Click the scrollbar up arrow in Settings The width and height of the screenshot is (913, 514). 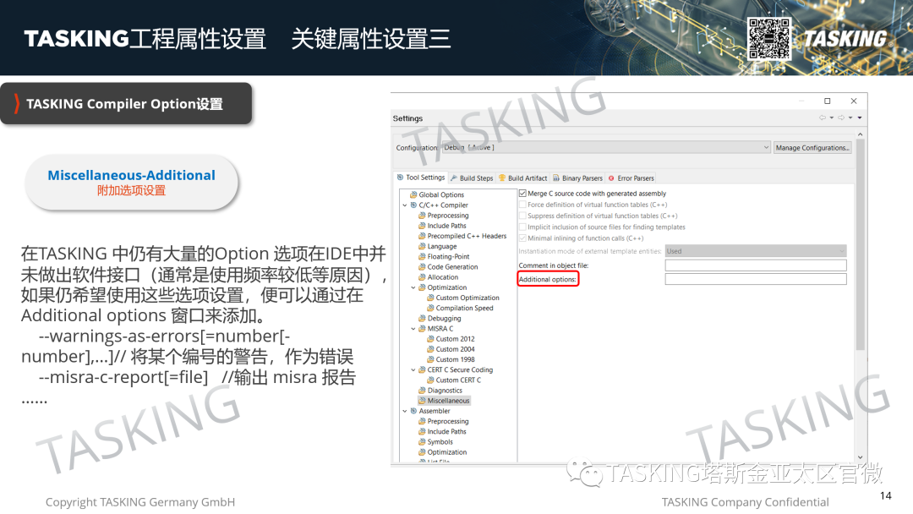click(x=860, y=134)
